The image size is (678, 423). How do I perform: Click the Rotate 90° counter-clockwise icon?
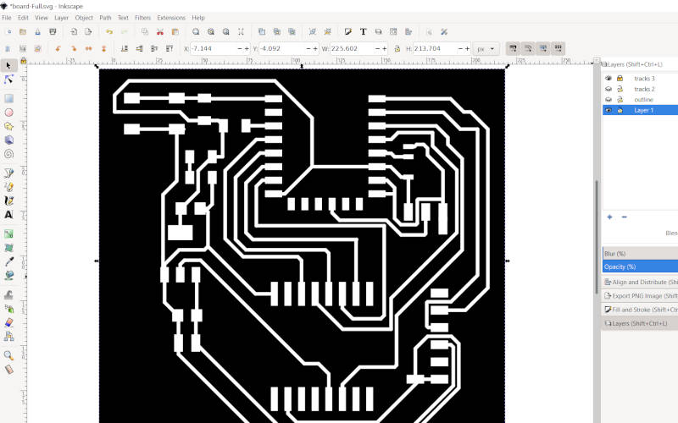click(58, 49)
